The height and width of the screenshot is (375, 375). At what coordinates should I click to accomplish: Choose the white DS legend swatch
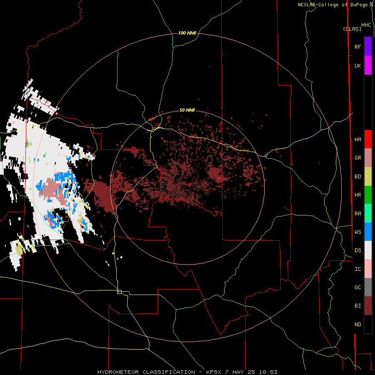368,250
